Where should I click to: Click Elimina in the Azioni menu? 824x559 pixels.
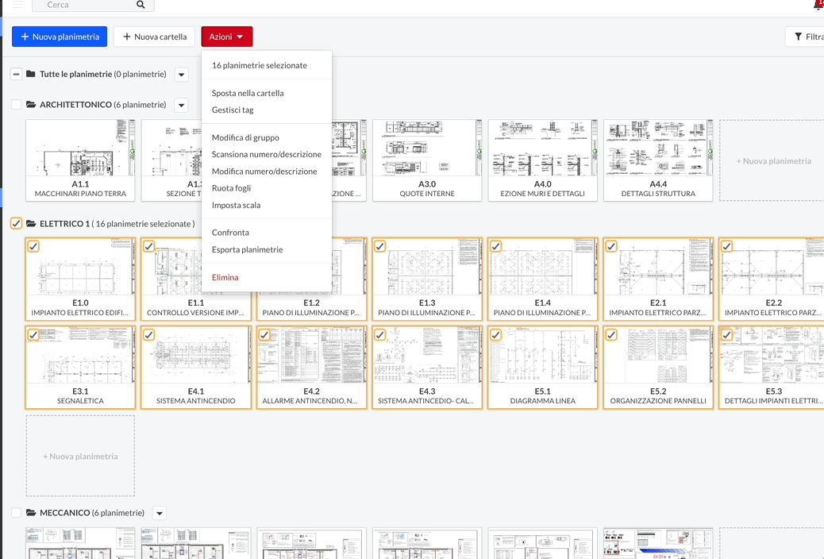point(225,278)
